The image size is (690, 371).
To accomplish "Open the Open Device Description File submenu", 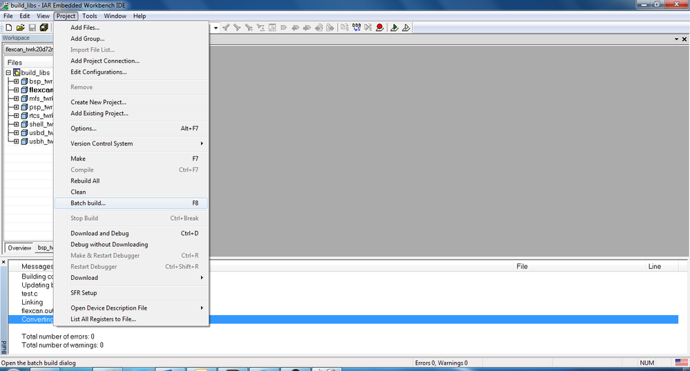I will coord(131,308).
